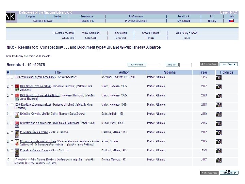Screen dimensions: 245x184
Task: Sort results by Author column
Action: (124, 72)
